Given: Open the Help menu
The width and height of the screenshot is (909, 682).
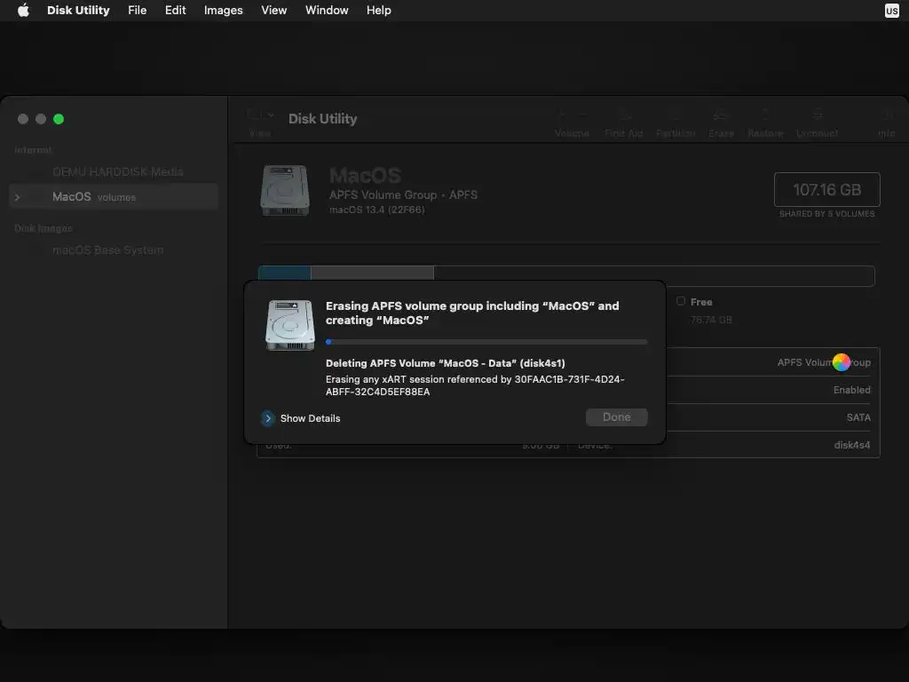Looking at the screenshot, I should pos(378,11).
